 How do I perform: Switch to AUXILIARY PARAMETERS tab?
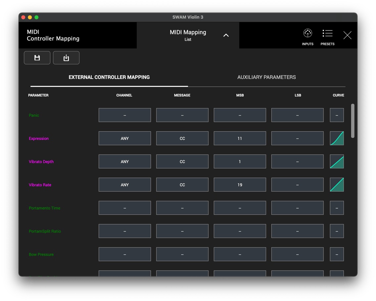point(266,77)
